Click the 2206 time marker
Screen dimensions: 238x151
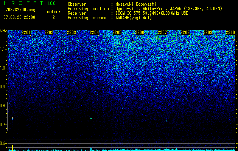(140, 32)
